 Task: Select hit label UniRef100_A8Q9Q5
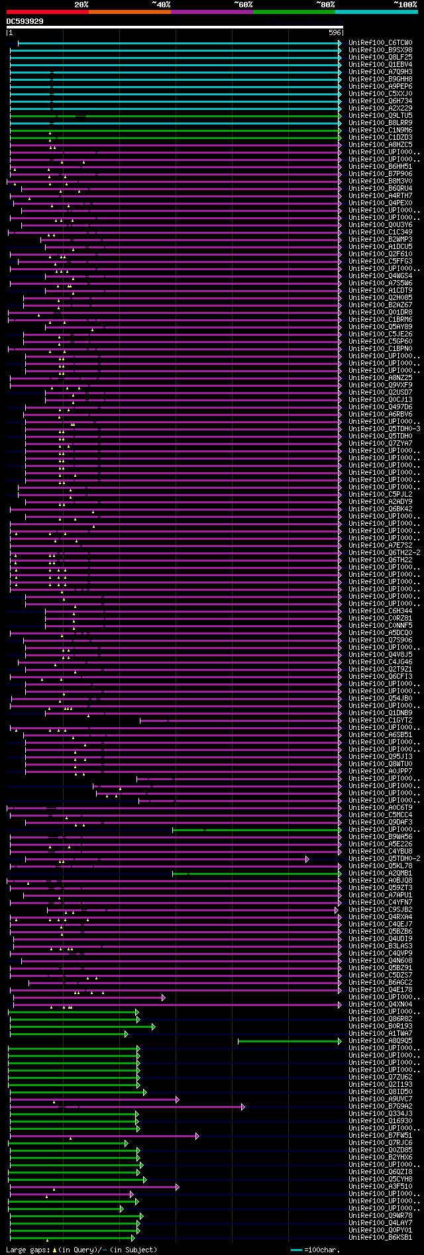(x=380, y=1041)
